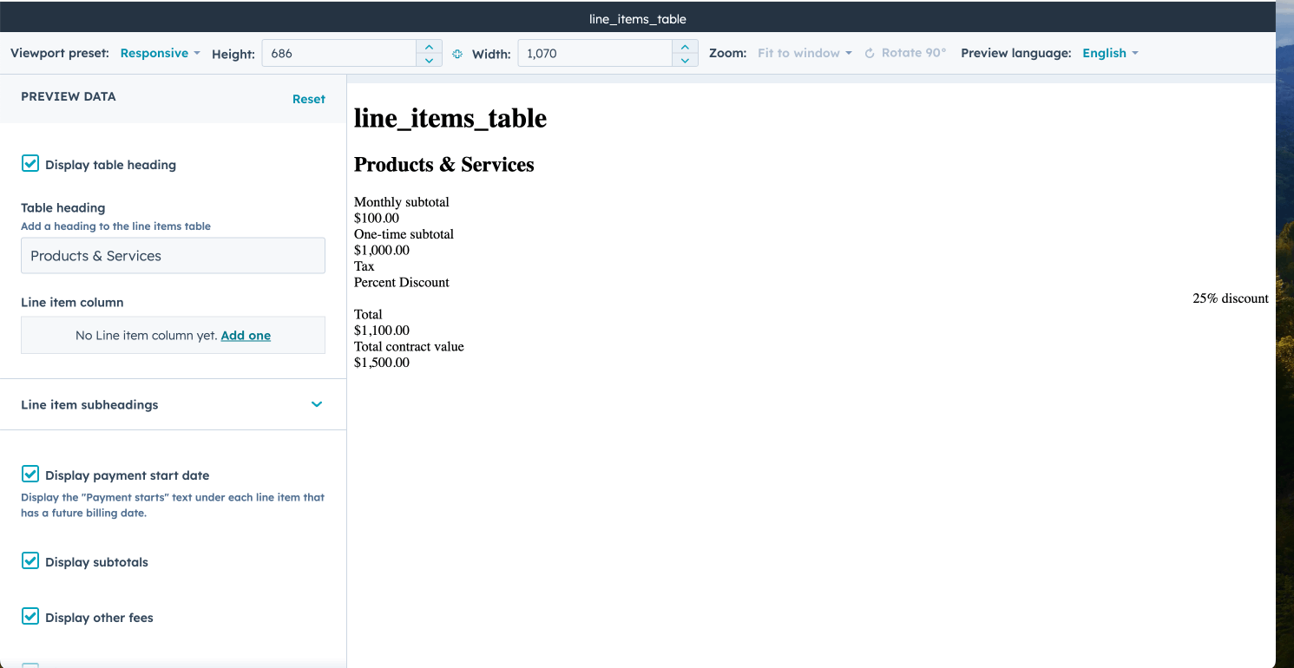Viewport: 1294px width, 668px height.
Task: Click the Add one link
Action: (246, 335)
